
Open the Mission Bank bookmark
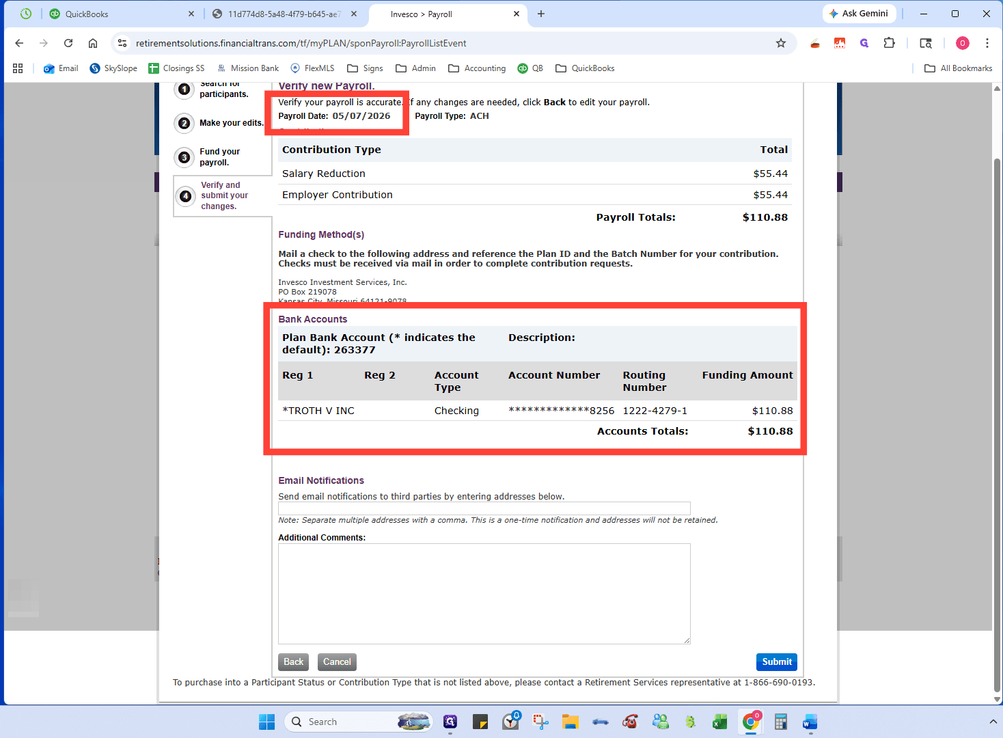247,68
